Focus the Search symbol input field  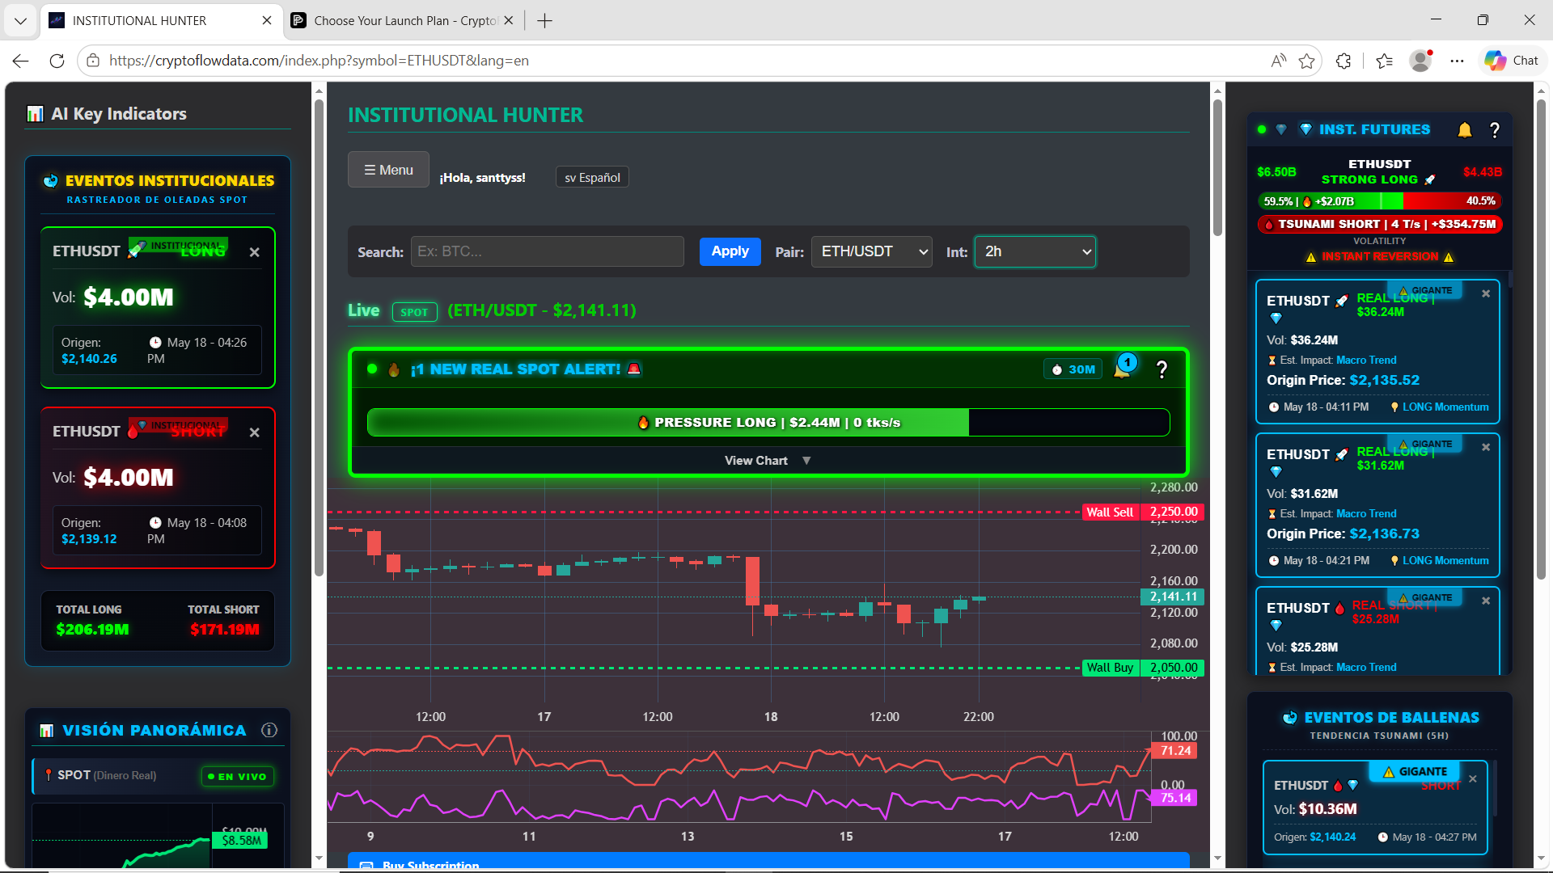(x=547, y=251)
